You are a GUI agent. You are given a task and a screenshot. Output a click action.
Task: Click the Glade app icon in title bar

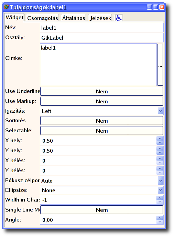pyautogui.click(x=6, y=7)
